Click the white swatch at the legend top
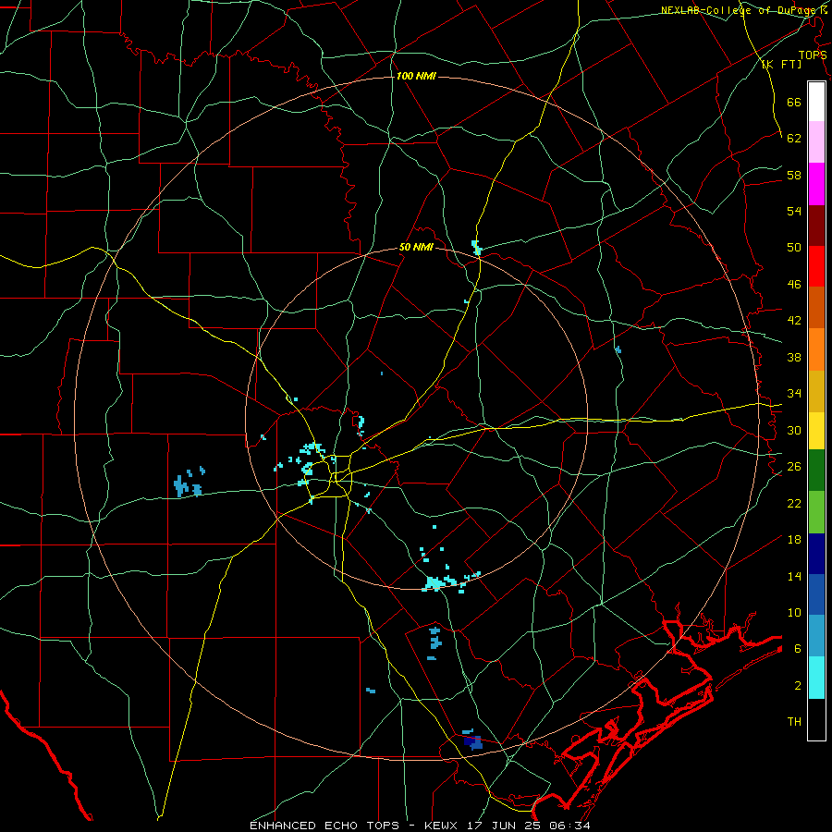 816,102
